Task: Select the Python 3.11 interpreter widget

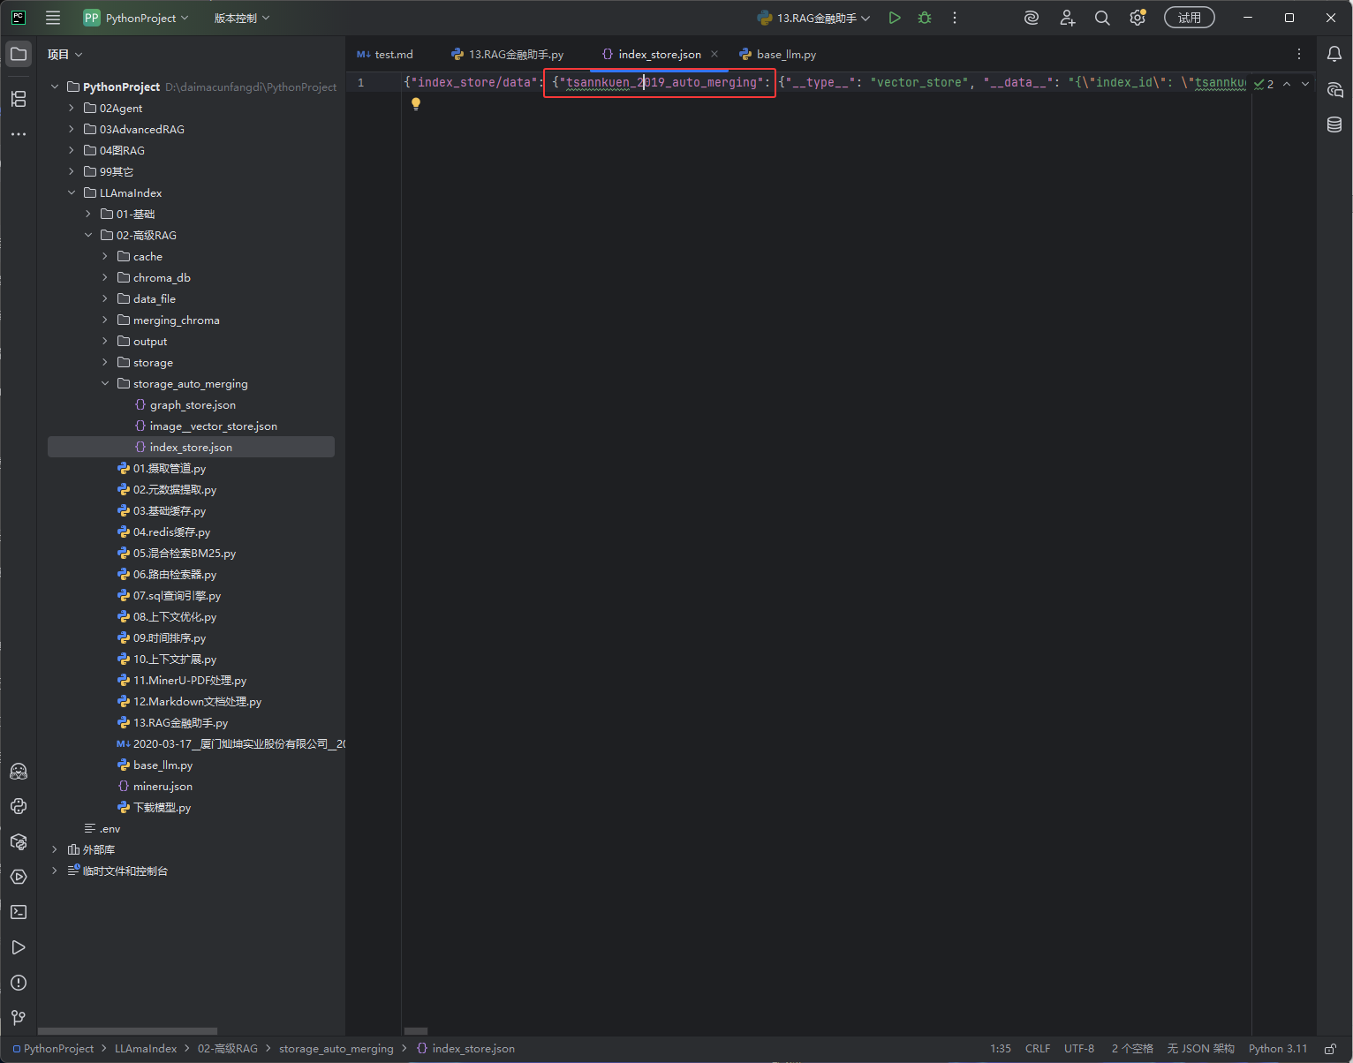Action: (x=1278, y=1049)
